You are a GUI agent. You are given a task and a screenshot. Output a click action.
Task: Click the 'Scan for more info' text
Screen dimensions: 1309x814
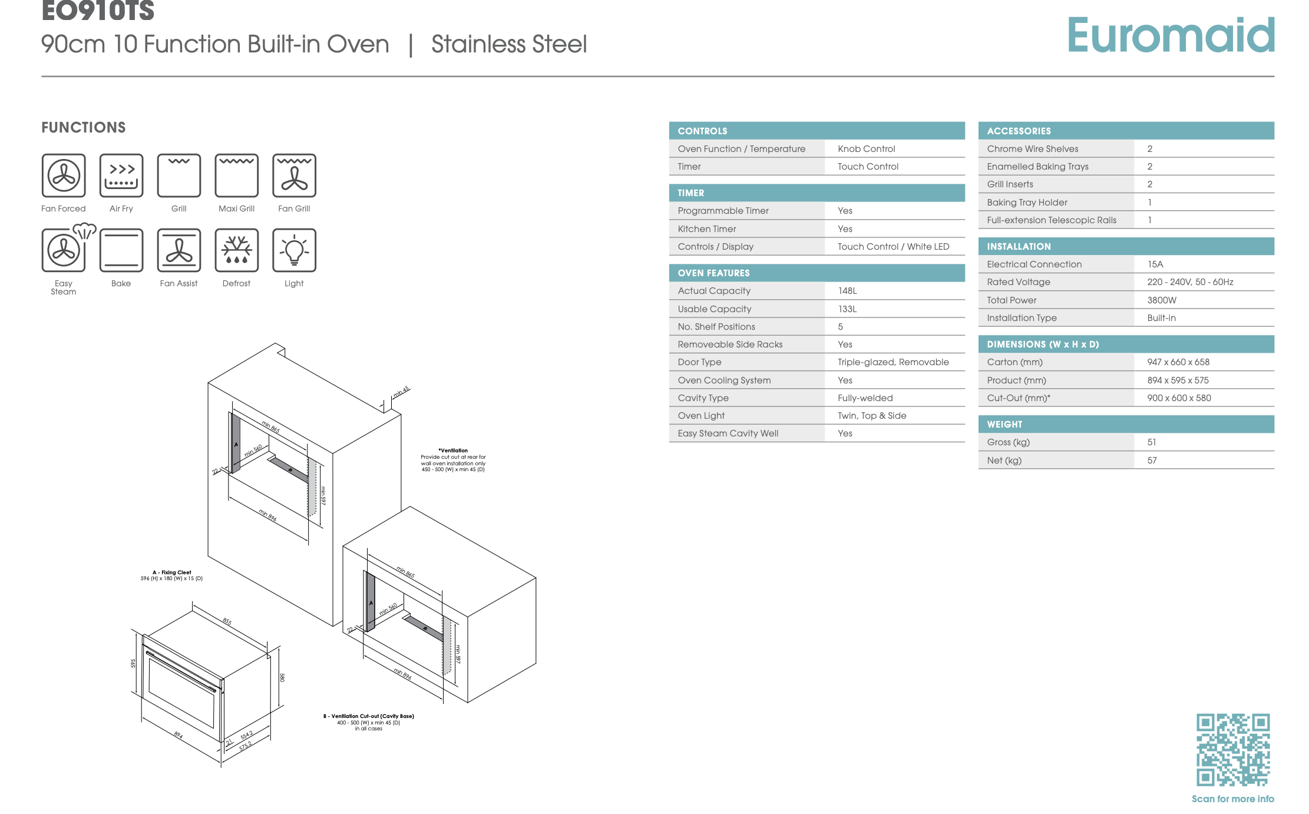[1233, 799]
